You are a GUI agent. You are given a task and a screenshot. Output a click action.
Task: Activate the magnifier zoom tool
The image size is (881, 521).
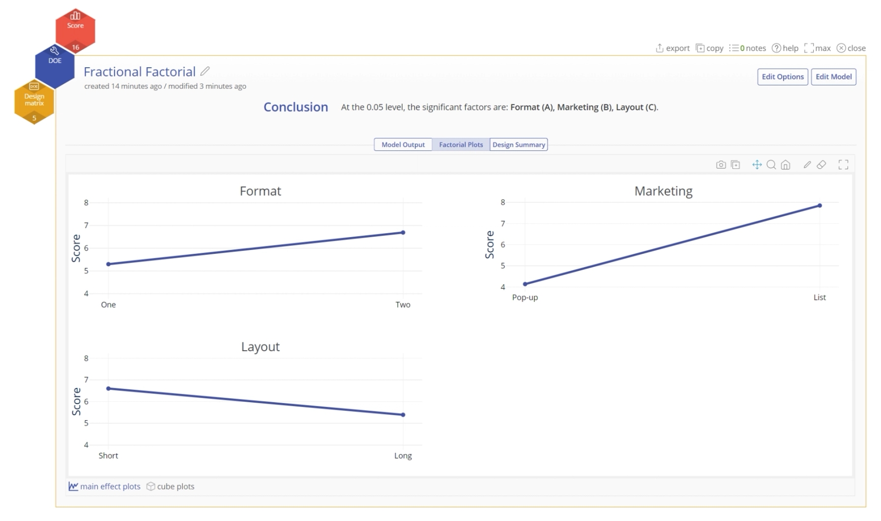coord(771,165)
